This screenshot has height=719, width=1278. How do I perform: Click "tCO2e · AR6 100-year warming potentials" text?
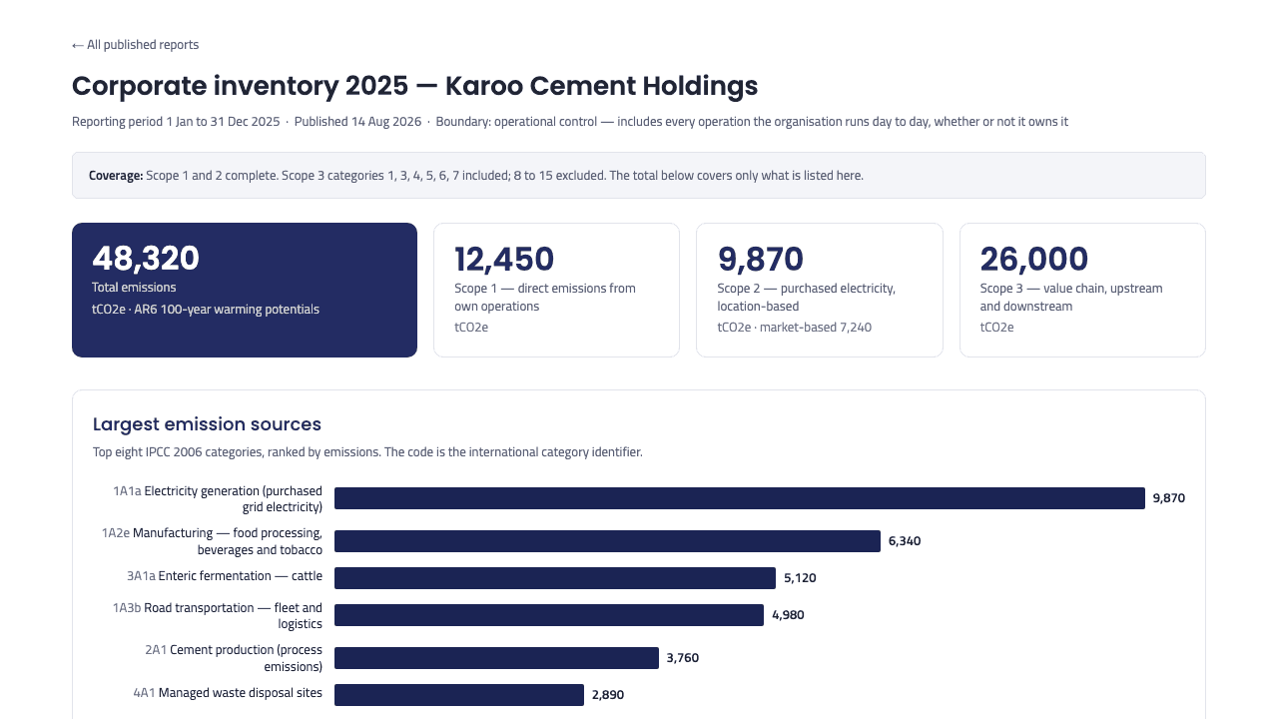point(206,310)
